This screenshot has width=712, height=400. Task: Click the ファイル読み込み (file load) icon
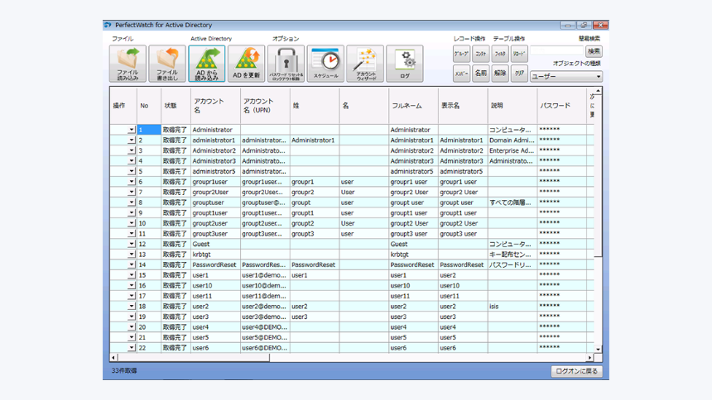(127, 64)
